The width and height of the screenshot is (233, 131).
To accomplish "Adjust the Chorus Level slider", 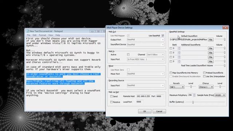I will 220,87.
